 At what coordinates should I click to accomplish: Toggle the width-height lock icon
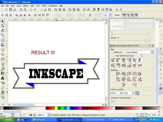[x=90, y=15]
